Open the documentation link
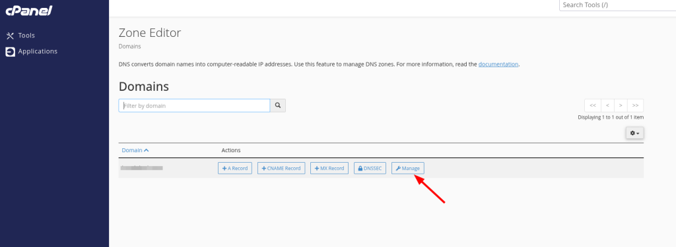This screenshot has width=676, height=247. 498,64
